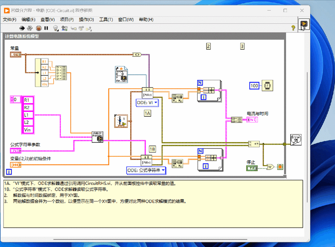Click the Step Into debugging icon
335x247 pixels.
[x=74, y=28]
